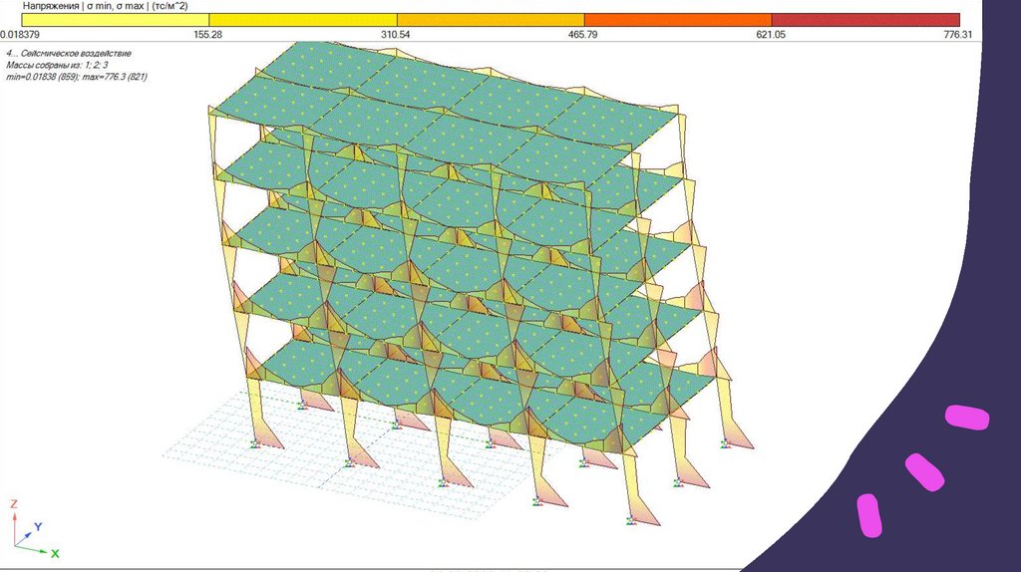The image size is (1021, 572).
Task: Click the XYZ coordinate axes indicator
Action: tap(35, 530)
